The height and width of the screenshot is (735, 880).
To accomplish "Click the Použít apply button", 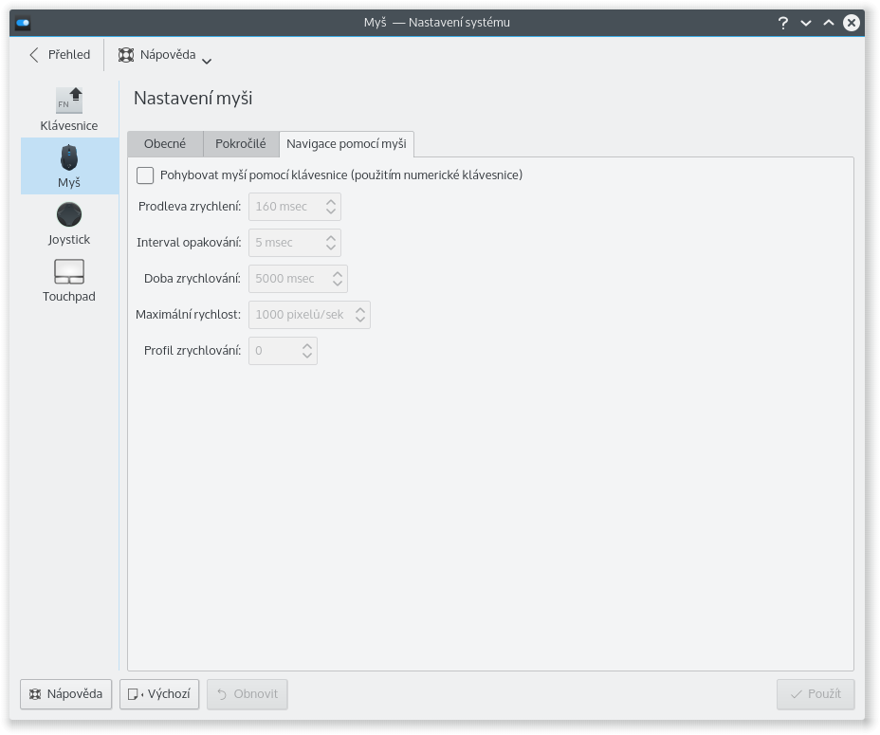I will (x=816, y=694).
